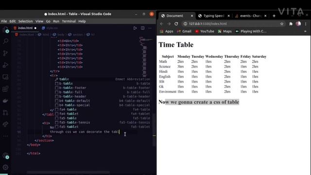Open the Apps bookmark shortcut
This screenshot has width=311, height=175.
pos(167,31)
